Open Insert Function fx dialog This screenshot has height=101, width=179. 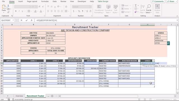[32, 20]
